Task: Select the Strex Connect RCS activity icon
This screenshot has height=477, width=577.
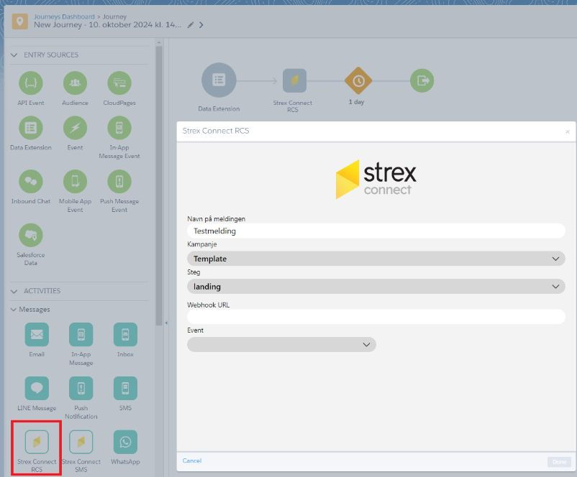Action: tap(37, 442)
